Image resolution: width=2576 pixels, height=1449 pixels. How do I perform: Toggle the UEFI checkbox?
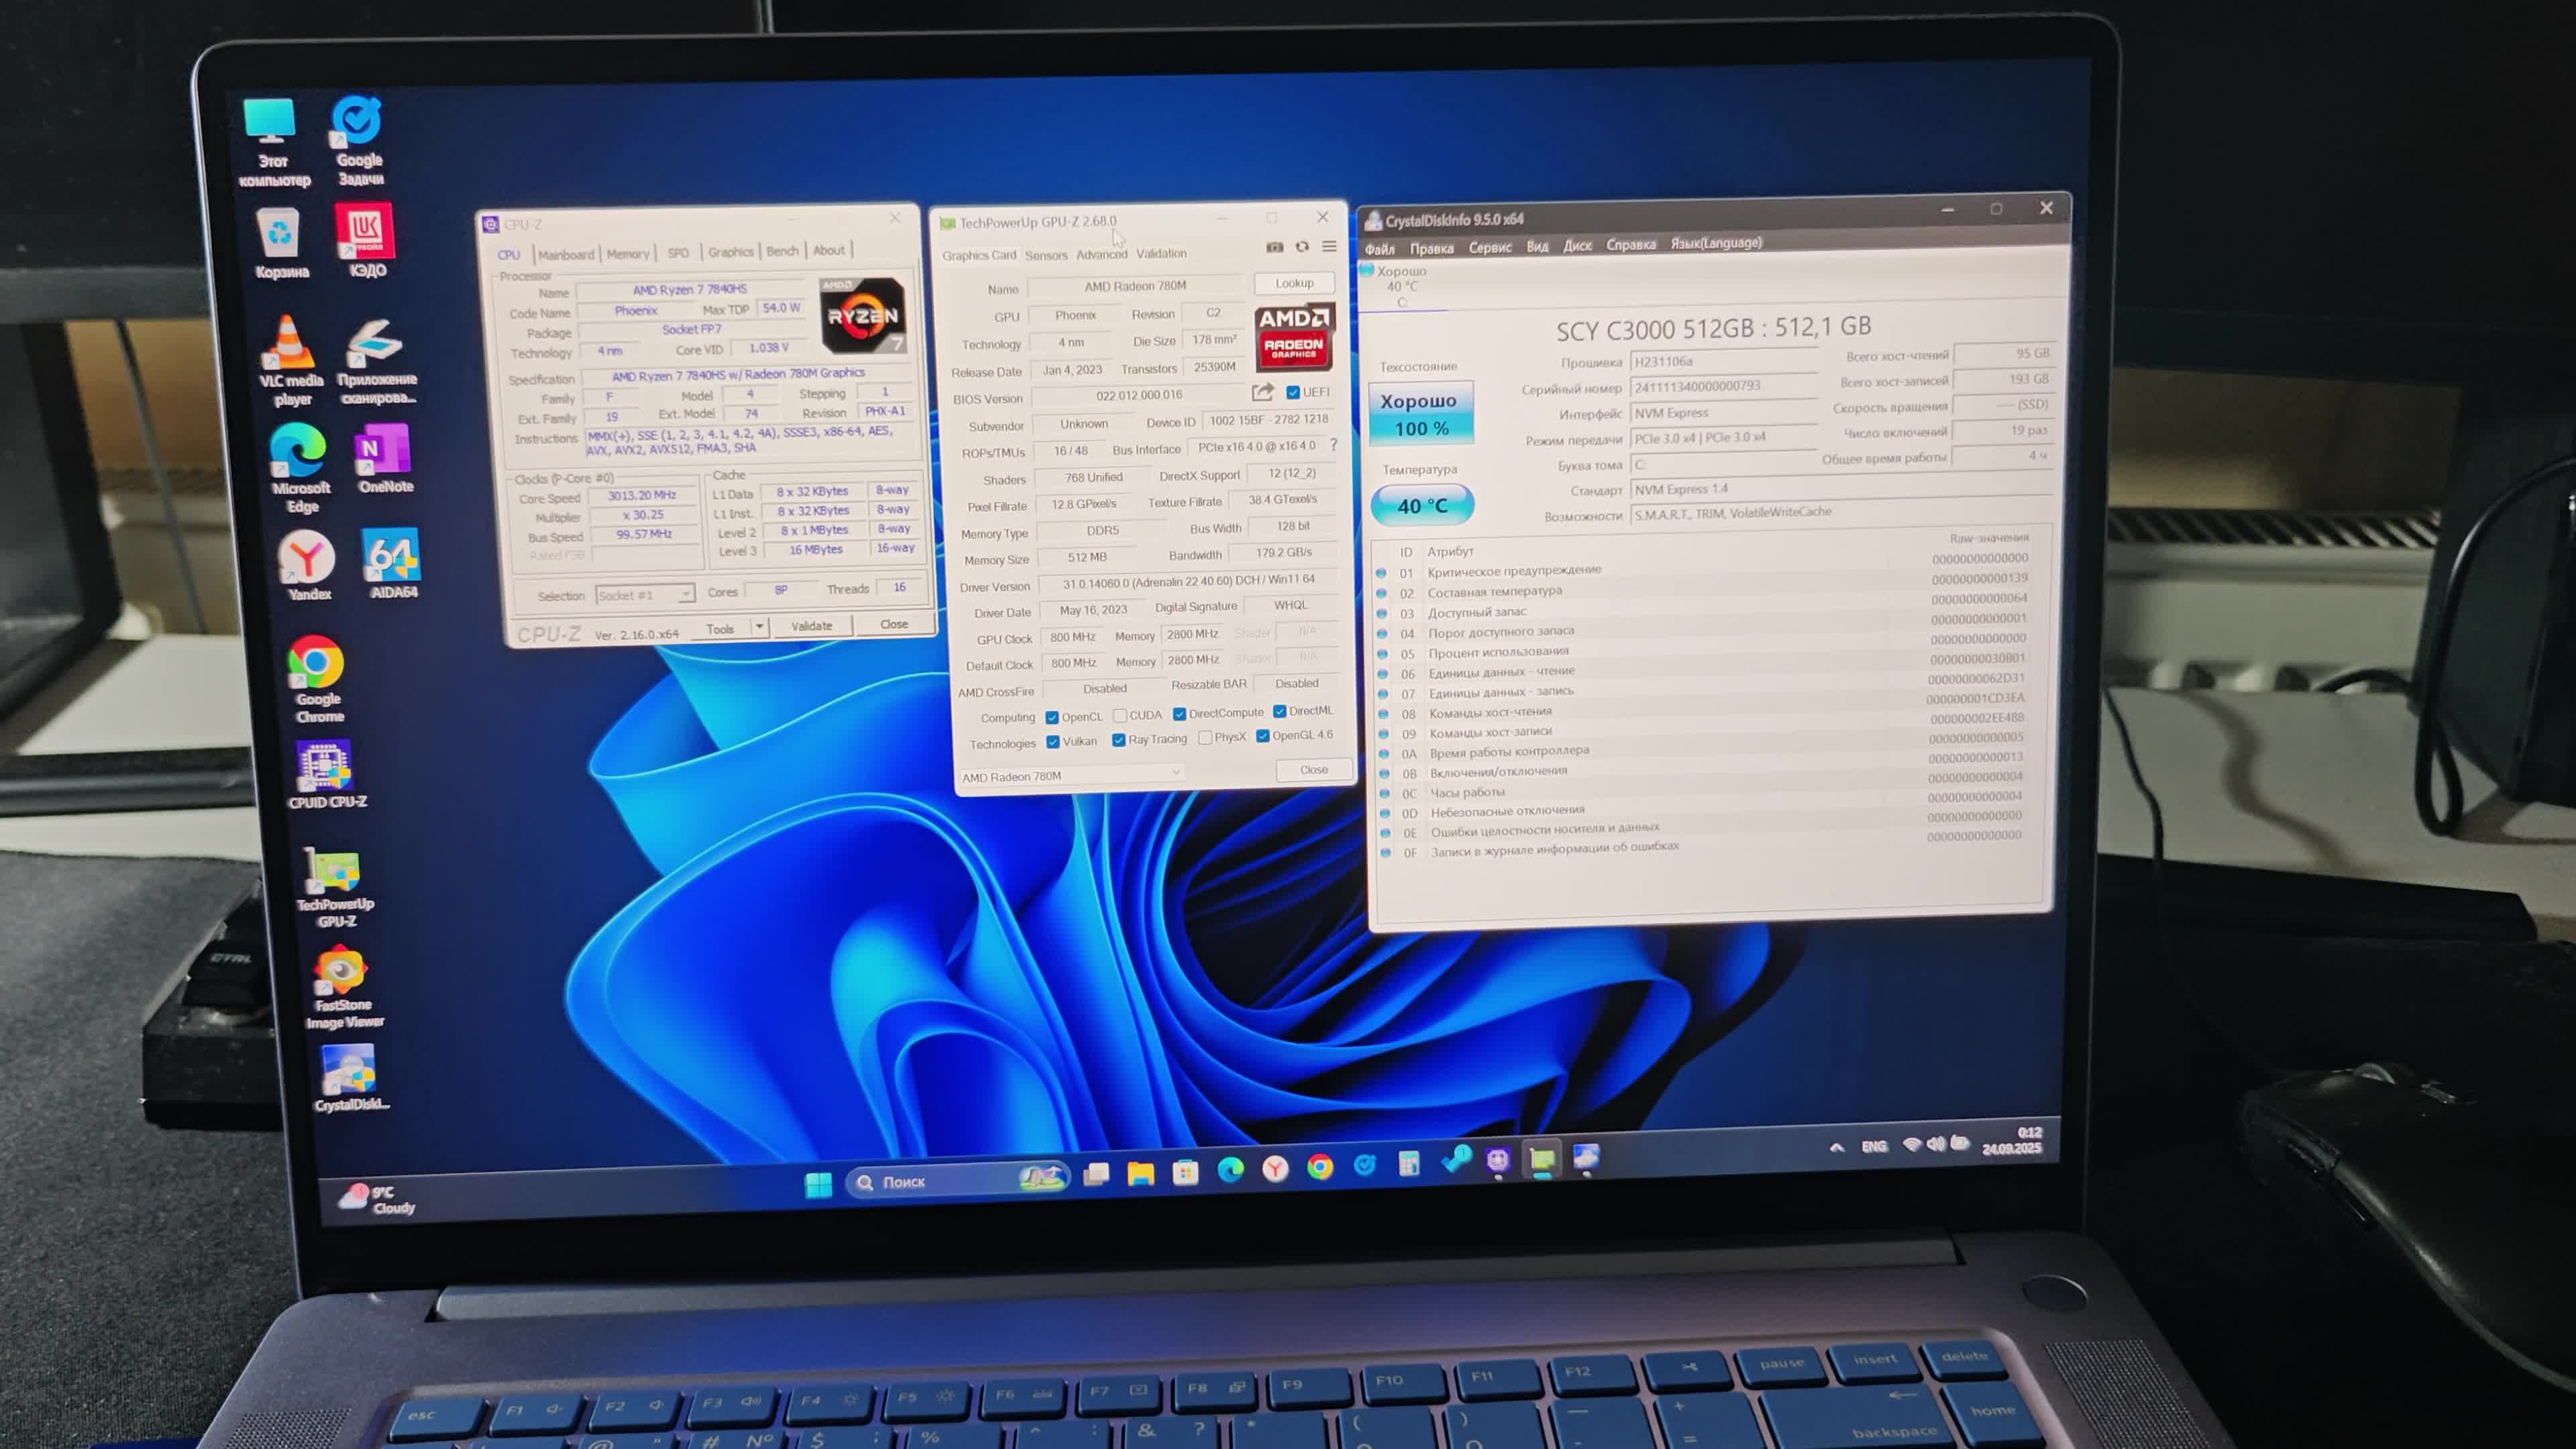coord(1293,392)
